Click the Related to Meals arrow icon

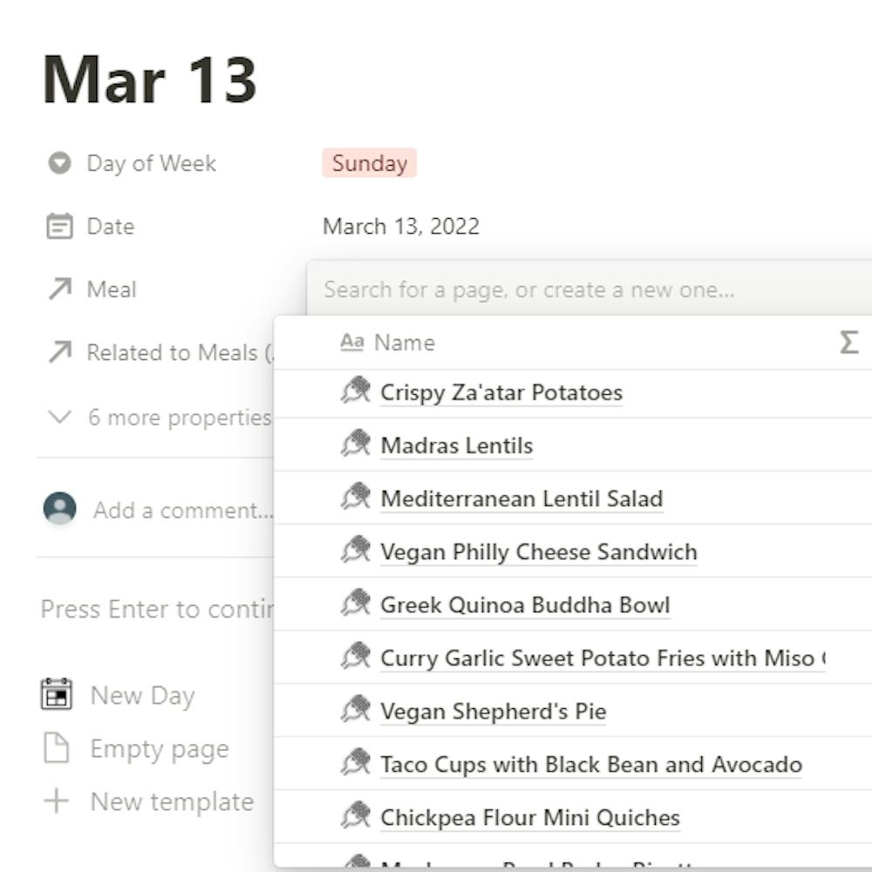(x=60, y=352)
